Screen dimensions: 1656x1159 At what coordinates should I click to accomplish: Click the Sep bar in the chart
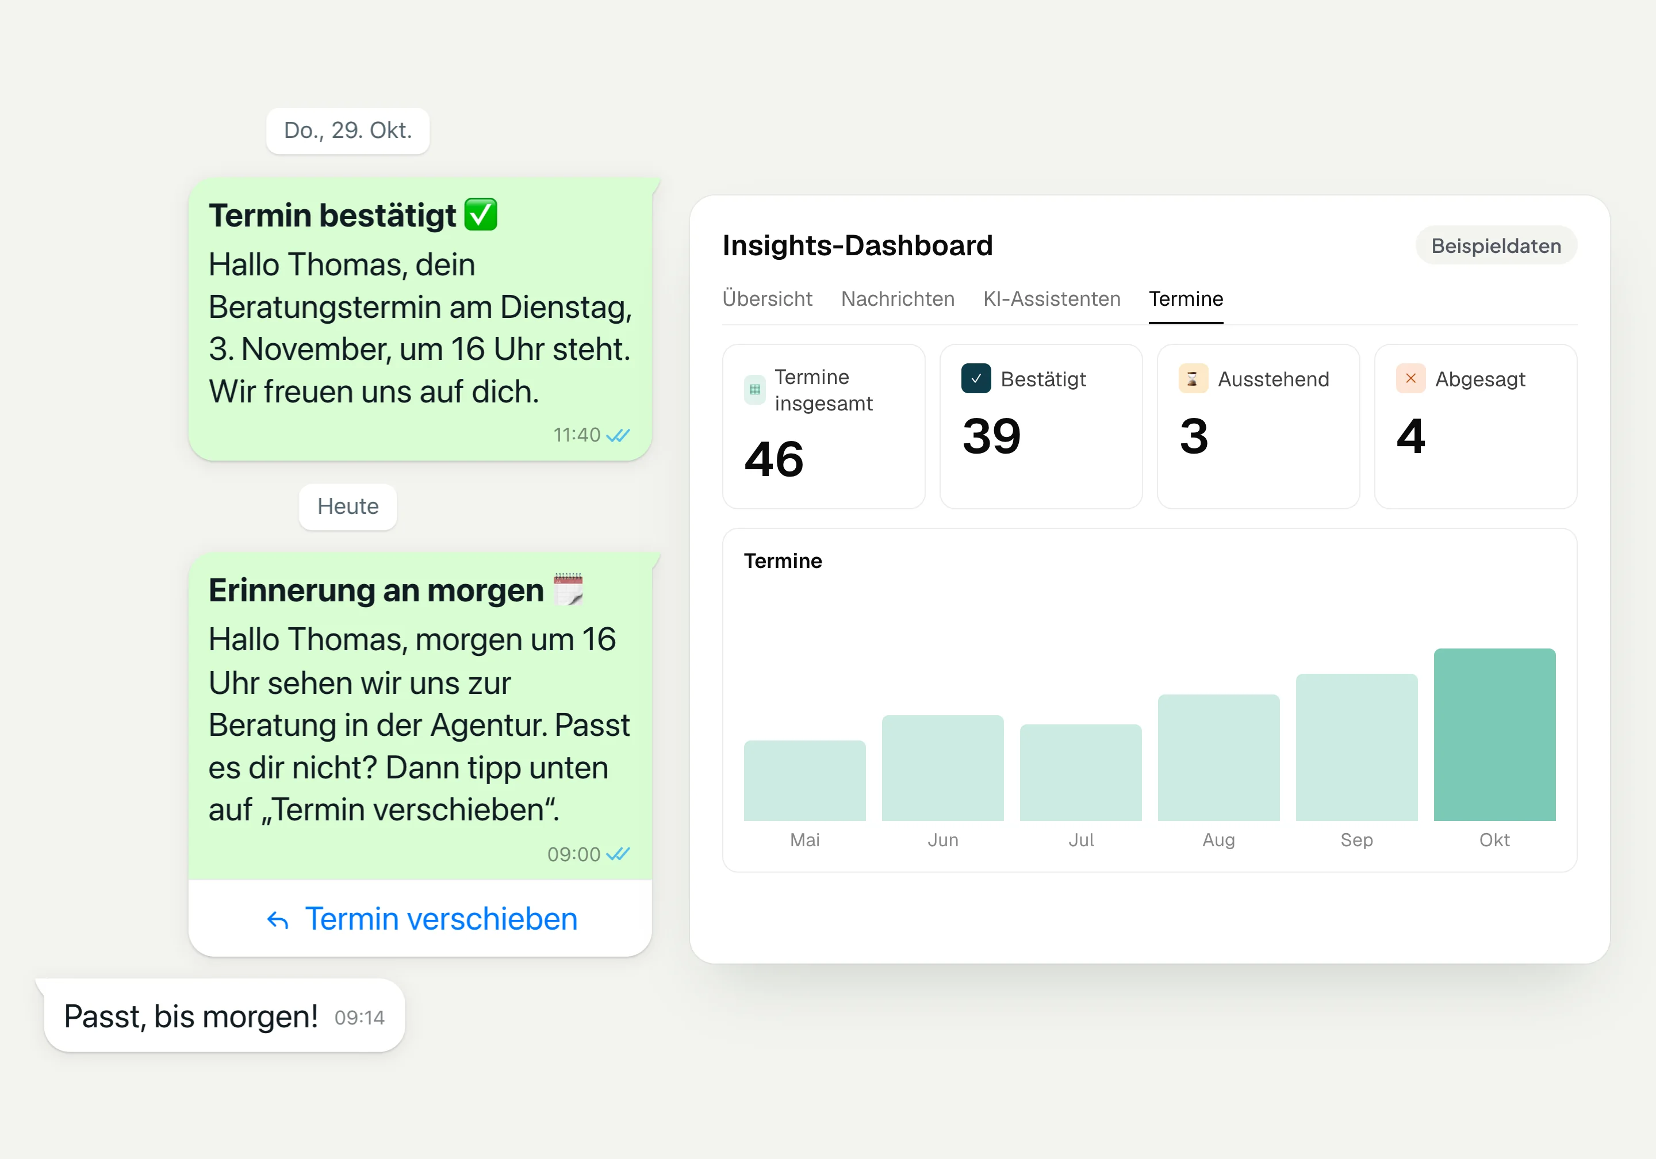(1356, 747)
